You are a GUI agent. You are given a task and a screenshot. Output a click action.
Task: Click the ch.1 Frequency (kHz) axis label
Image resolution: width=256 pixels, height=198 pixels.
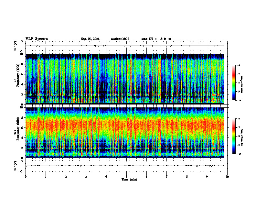click(x=16, y=79)
